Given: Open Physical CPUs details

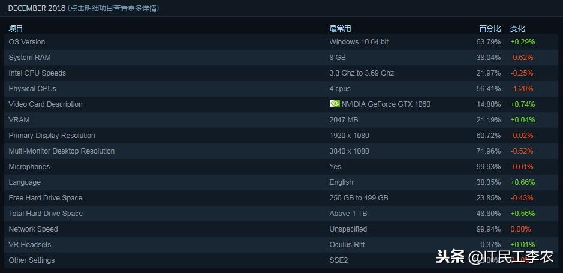Looking at the screenshot, I should 32,89.
